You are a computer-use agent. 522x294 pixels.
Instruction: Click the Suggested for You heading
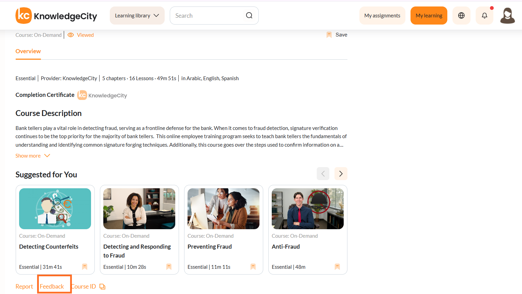click(x=46, y=175)
